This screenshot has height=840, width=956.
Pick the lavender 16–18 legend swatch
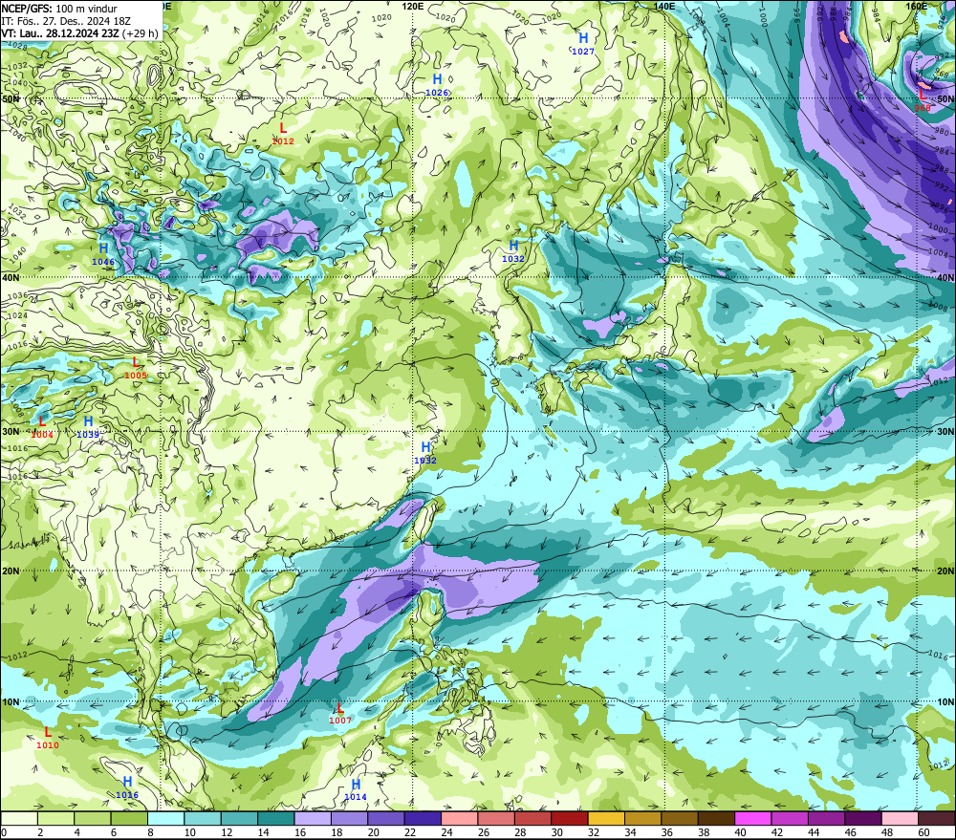point(313,818)
